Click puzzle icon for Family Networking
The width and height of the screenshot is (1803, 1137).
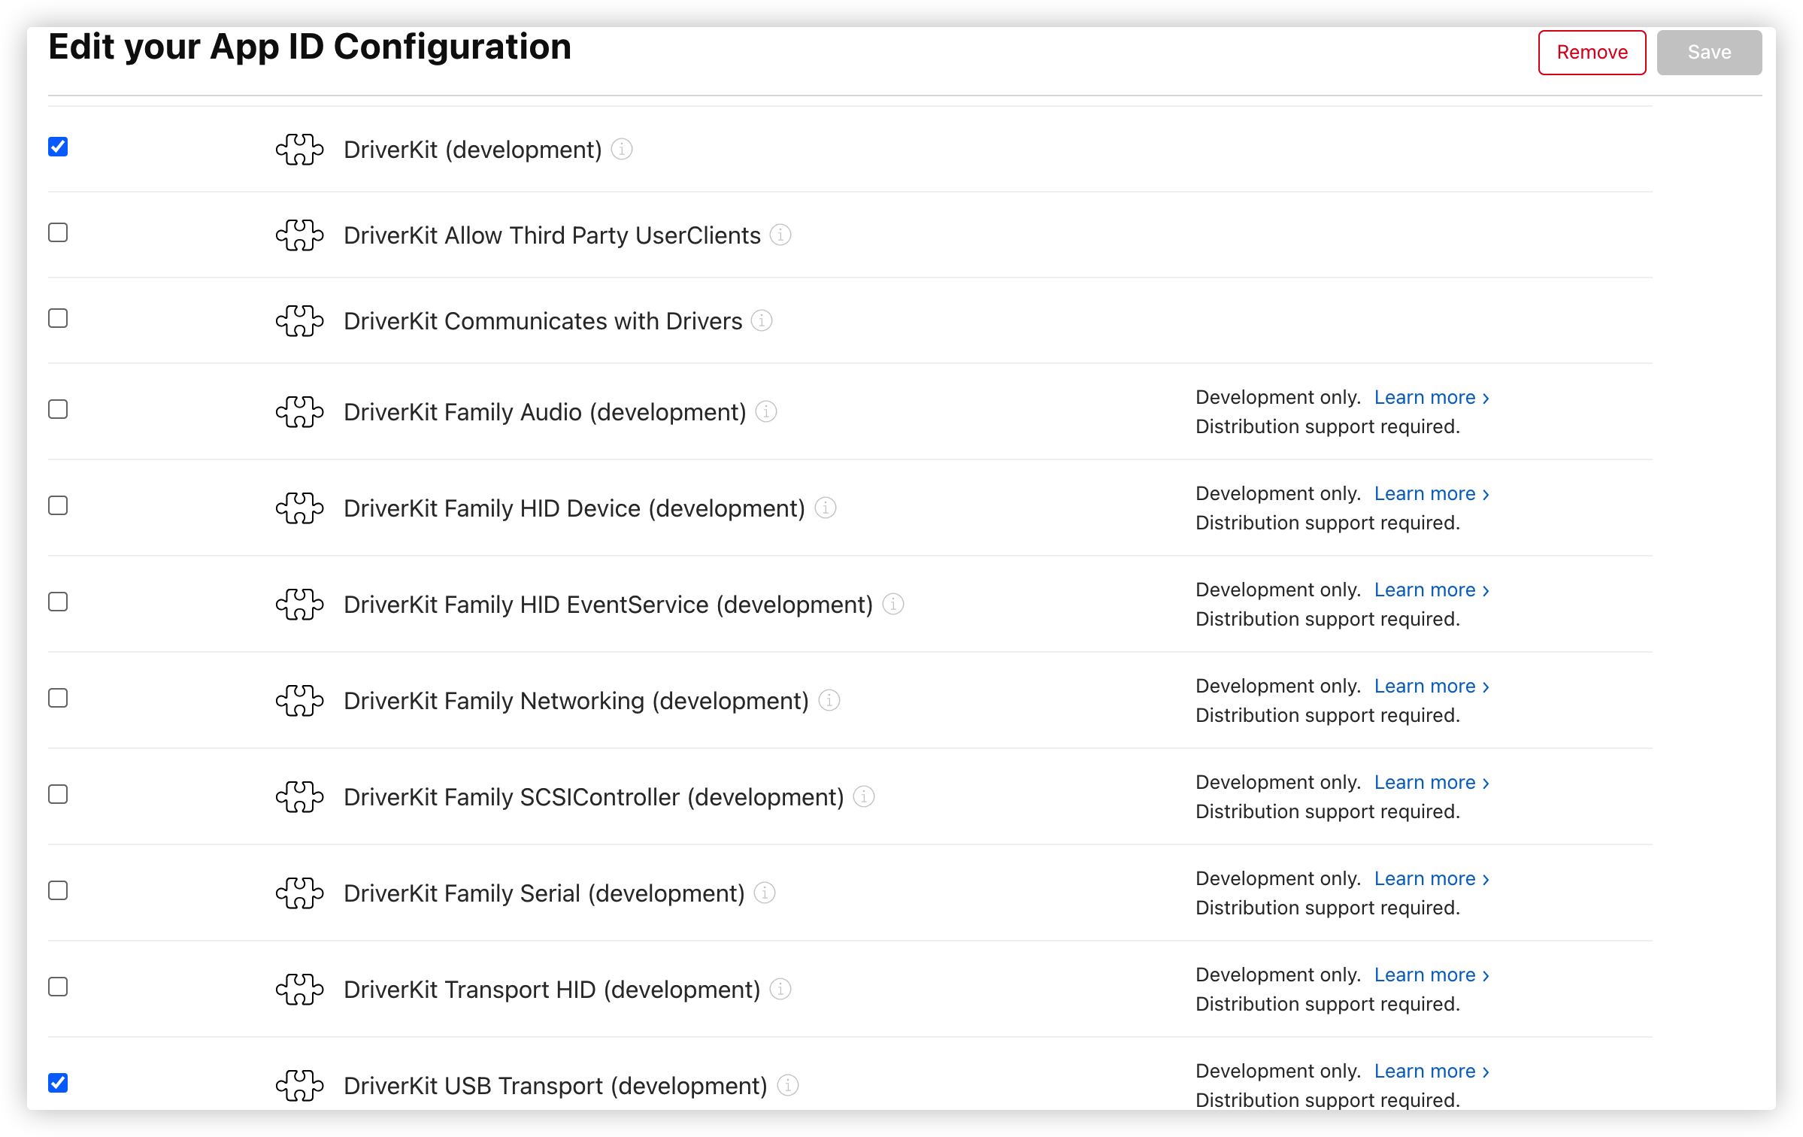(x=299, y=700)
